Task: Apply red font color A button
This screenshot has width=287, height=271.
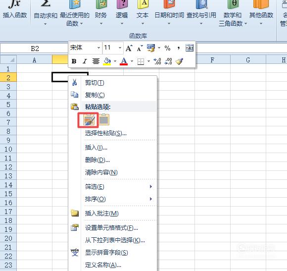Action: point(124,61)
